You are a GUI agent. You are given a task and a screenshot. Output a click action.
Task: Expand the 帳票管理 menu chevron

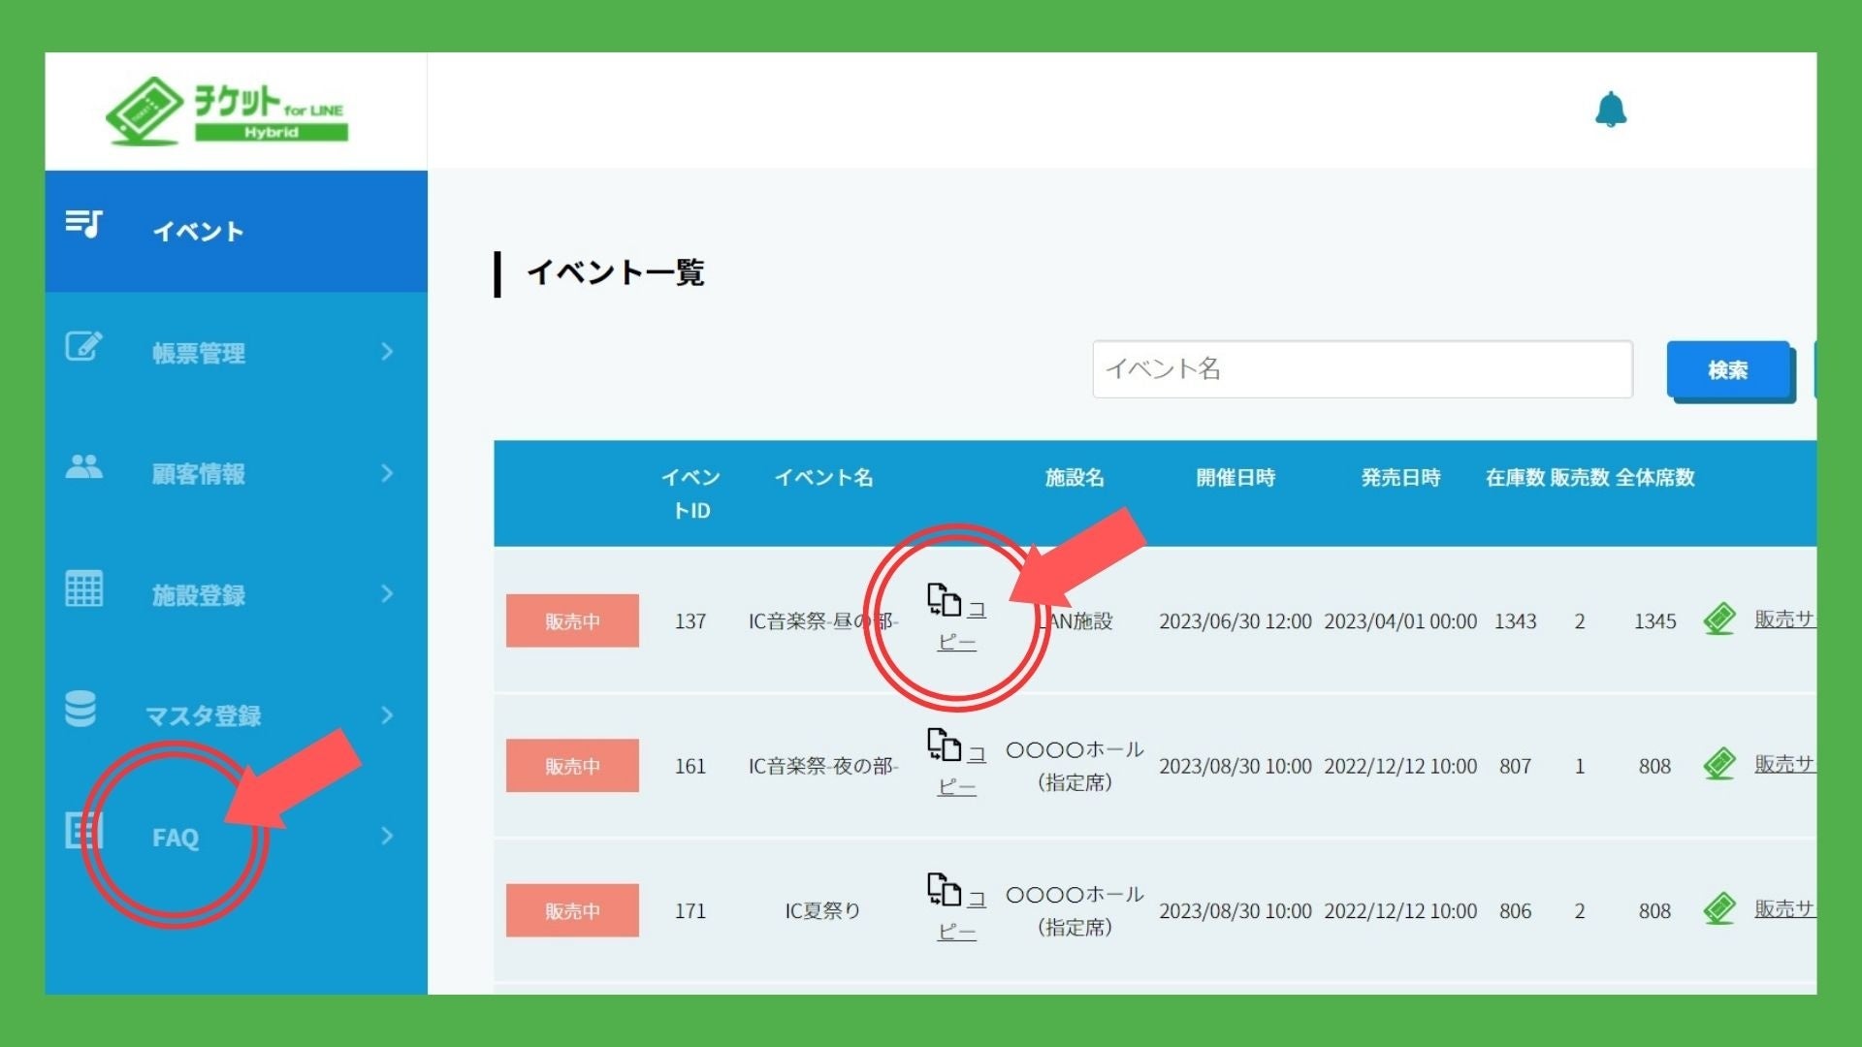click(387, 352)
